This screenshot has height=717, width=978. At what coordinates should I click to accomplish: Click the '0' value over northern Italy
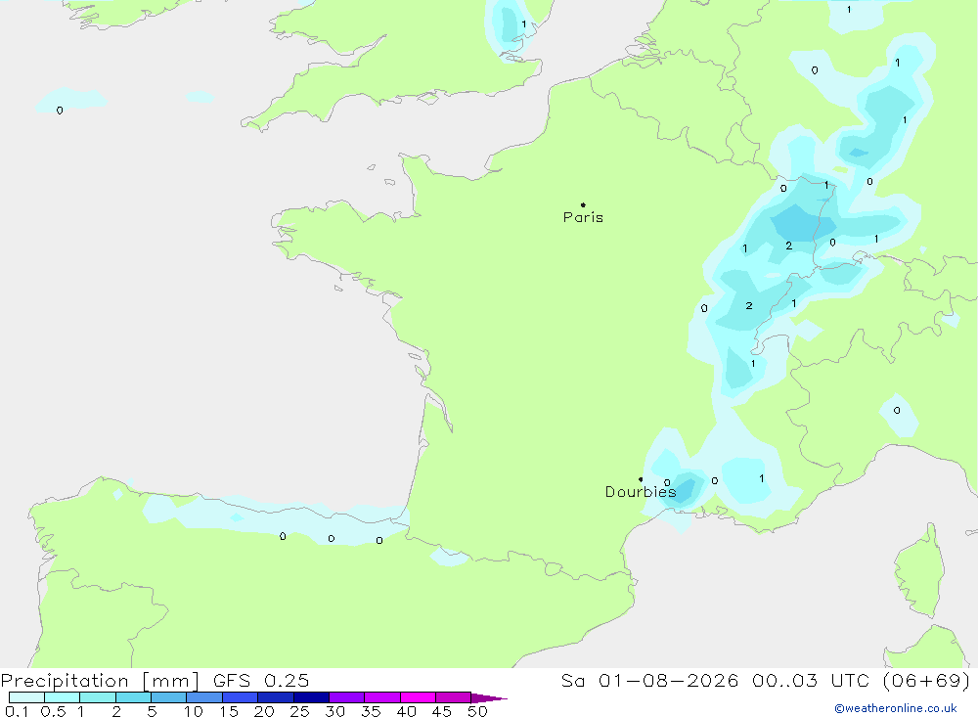click(x=897, y=410)
